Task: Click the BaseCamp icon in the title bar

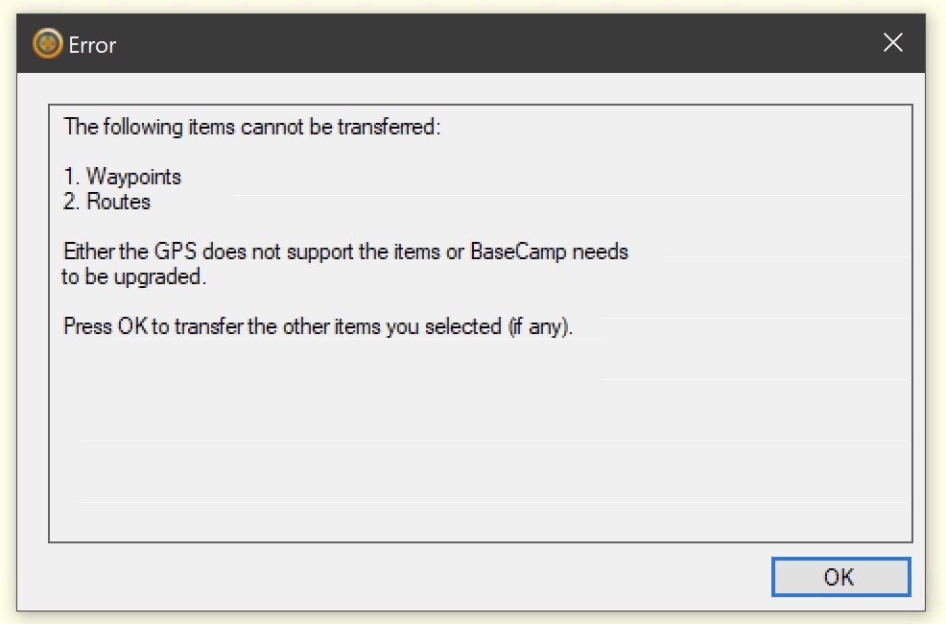Action: [x=47, y=44]
